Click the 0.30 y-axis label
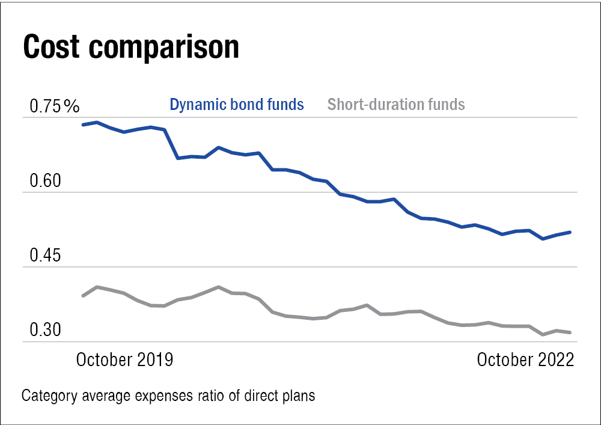Image resolution: width=601 pixels, height=425 pixels. (x=46, y=331)
